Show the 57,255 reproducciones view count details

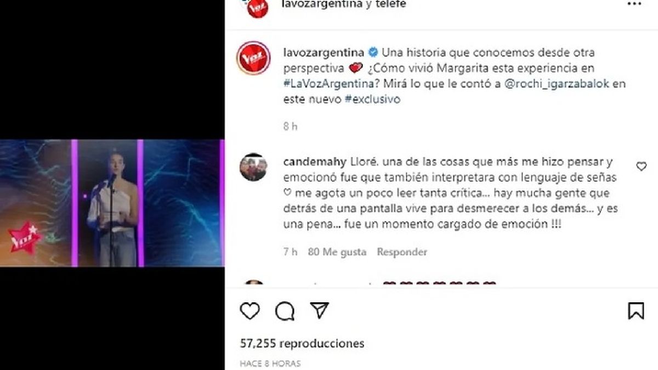(302, 344)
